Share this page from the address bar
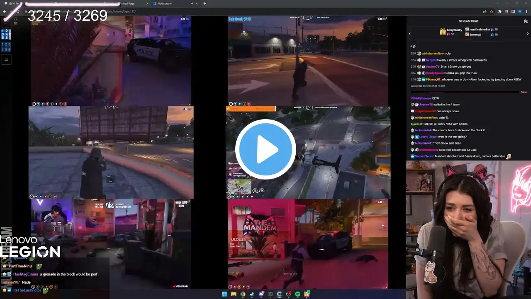Image resolution: width=531 pixels, height=299 pixels. [485, 12]
